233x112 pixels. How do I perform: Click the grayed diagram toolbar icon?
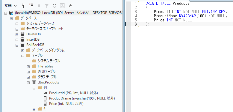click(62, 6)
